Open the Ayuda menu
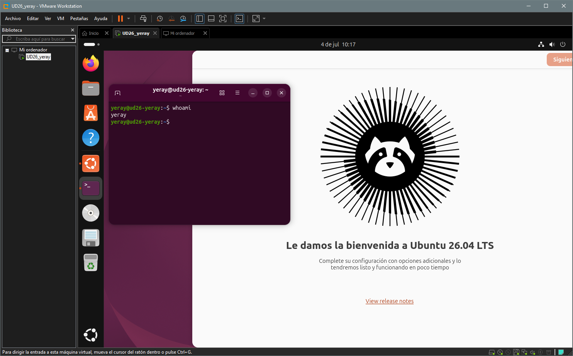573x356 pixels. pos(101,19)
